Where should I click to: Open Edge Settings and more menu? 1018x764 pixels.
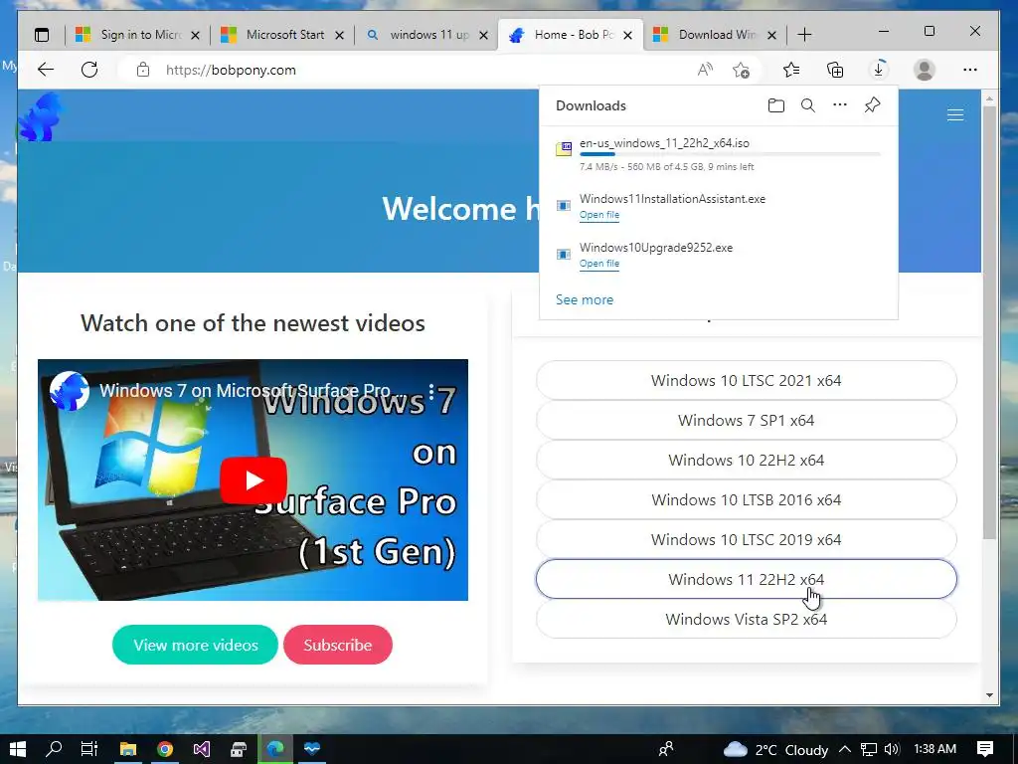point(970,70)
